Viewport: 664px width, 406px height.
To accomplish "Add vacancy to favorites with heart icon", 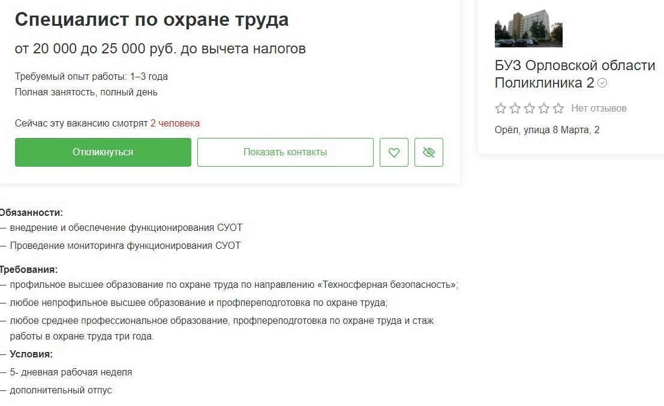I will (x=394, y=152).
